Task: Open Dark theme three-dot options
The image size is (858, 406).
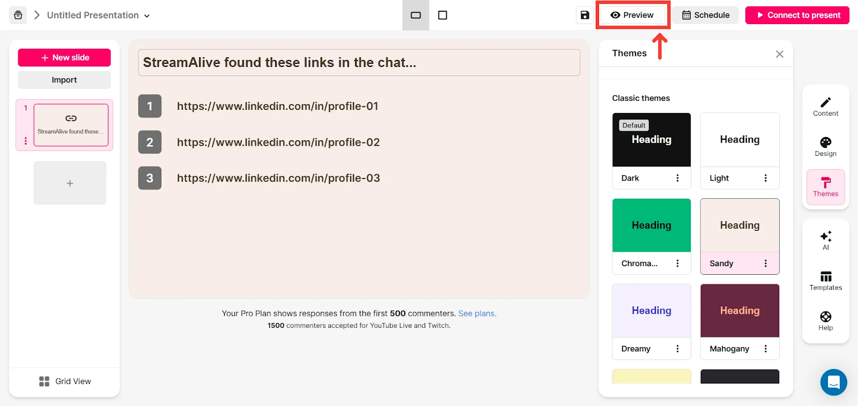Action: point(677,178)
